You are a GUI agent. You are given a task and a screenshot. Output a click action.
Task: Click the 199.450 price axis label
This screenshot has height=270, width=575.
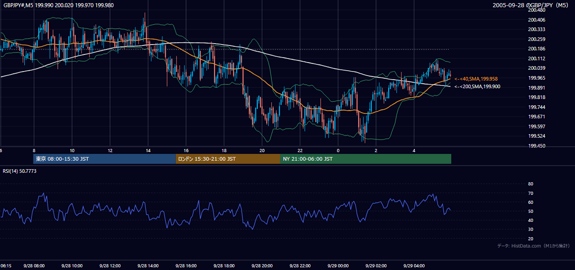(536, 146)
